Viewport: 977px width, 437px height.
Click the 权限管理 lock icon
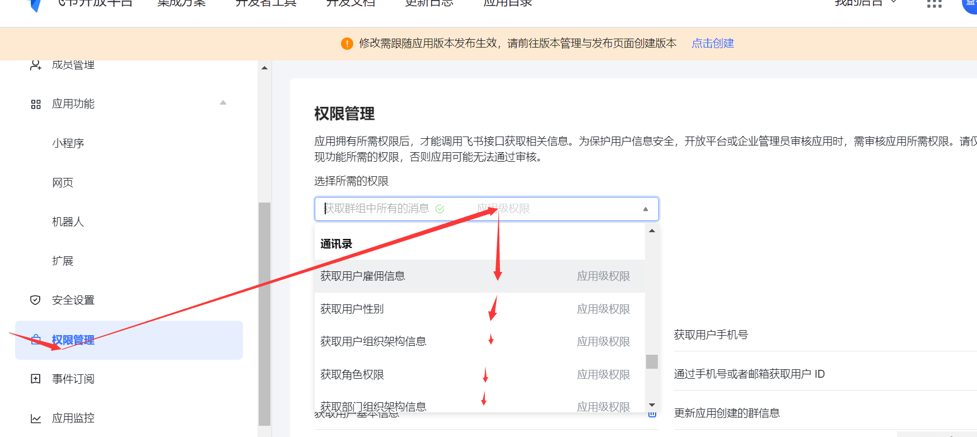[36, 340]
